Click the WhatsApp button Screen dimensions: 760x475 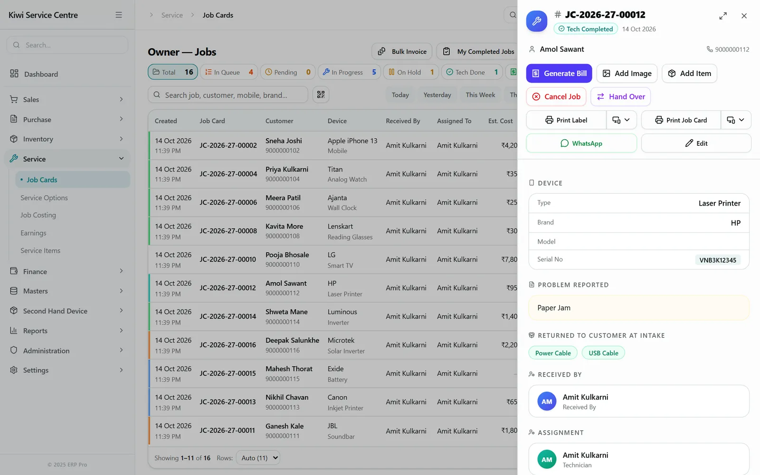coord(581,143)
